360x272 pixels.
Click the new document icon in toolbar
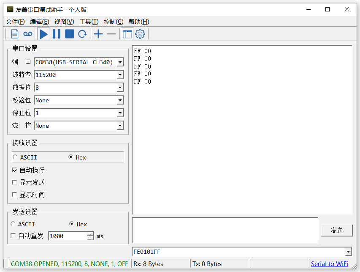point(15,34)
